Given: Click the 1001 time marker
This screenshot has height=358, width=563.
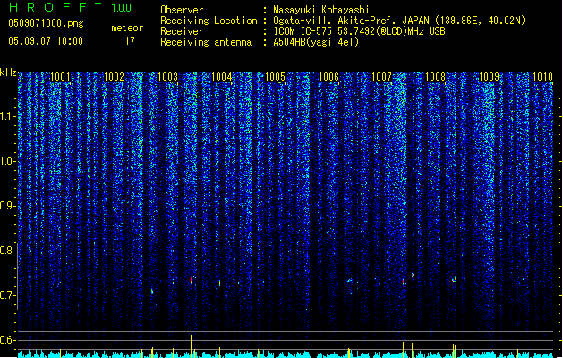Looking at the screenshot, I should pyautogui.click(x=60, y=77).
